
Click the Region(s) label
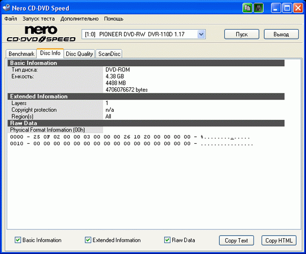tap(22, 116)
